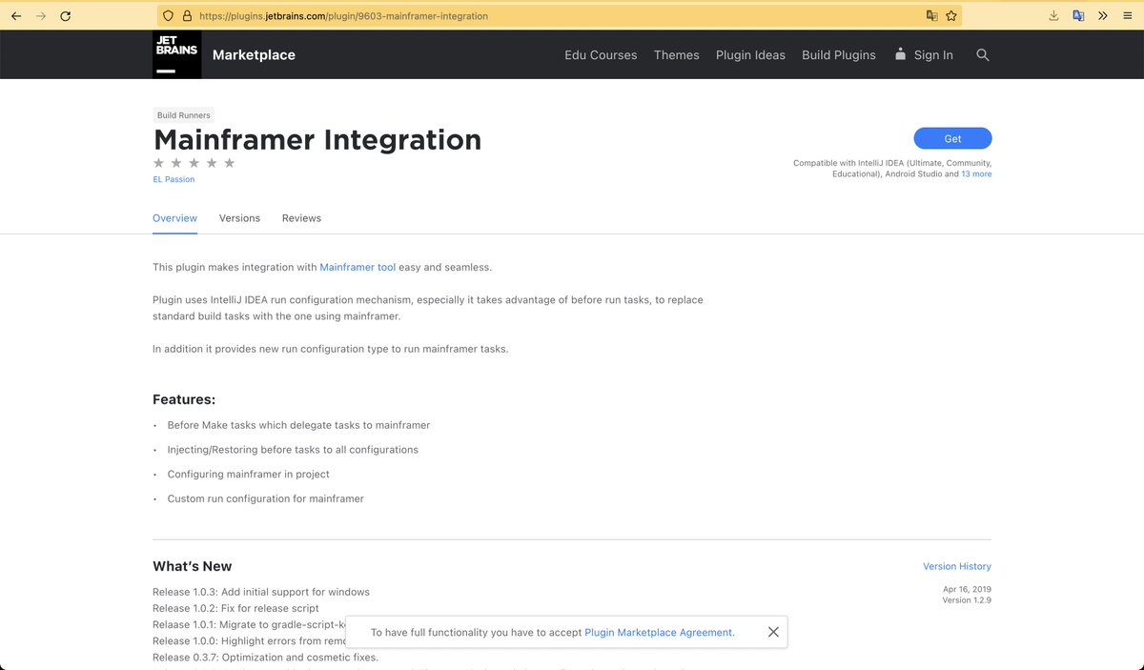Click the blue Get button
Image resolution: width=1144 pixels, height=670 pixels.
(x=952, y=138)
